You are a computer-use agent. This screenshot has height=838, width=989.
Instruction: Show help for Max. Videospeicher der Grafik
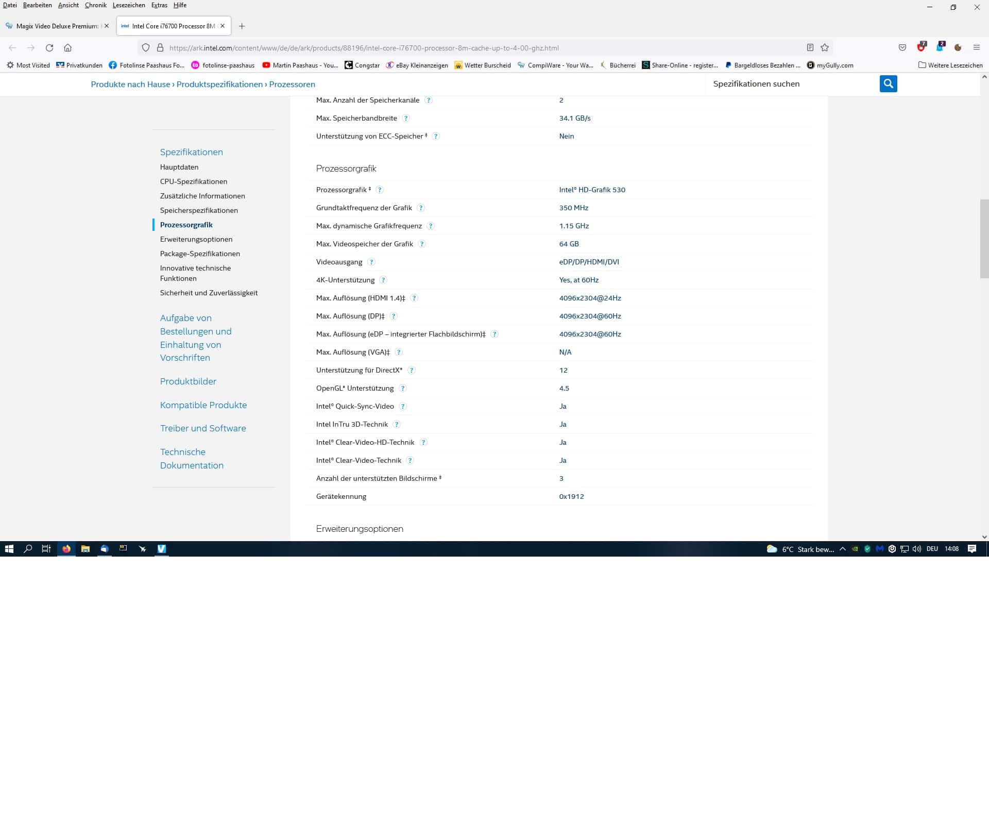tap(422, 244)
